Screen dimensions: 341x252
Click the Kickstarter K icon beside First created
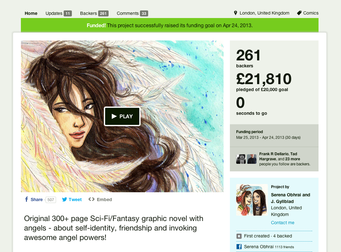239,236
